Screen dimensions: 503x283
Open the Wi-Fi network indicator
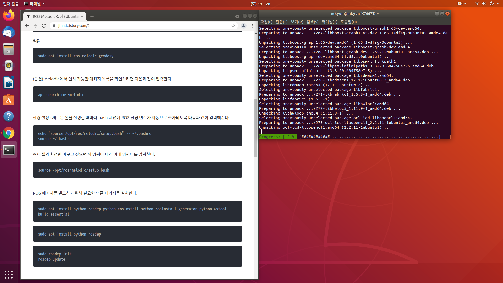(477, 4)
